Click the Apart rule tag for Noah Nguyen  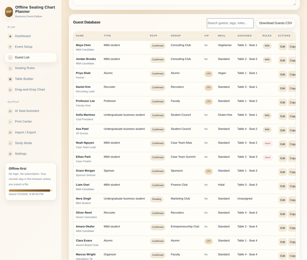267,143
